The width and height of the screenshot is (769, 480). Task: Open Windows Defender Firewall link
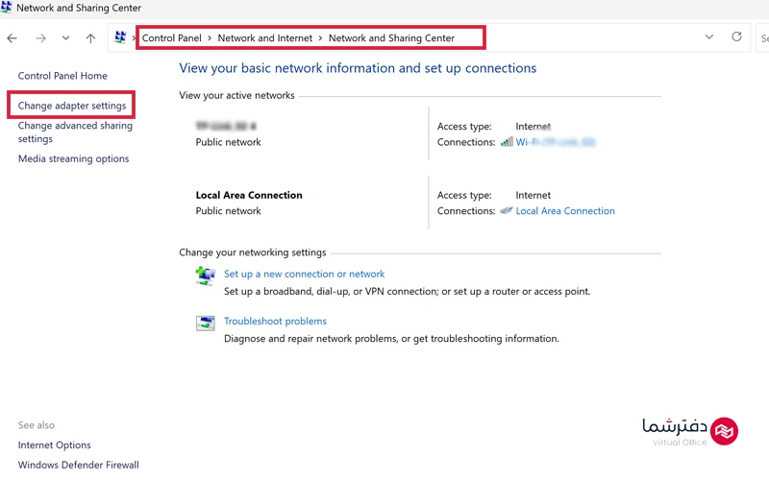pos(78,465)
